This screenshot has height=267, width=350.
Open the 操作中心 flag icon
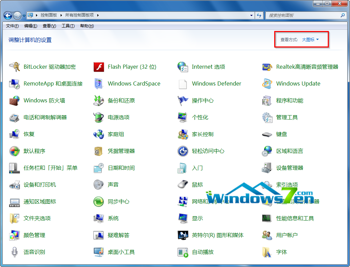tap(183, 101)
